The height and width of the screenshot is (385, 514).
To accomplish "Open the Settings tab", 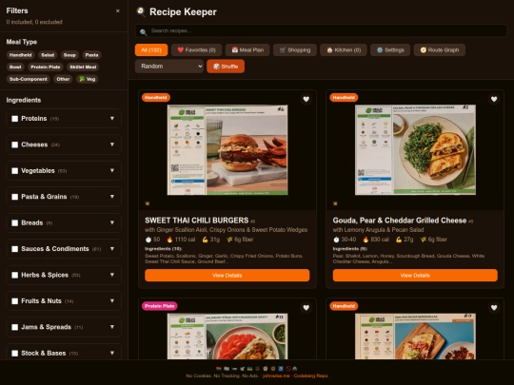I will (390, 50).
